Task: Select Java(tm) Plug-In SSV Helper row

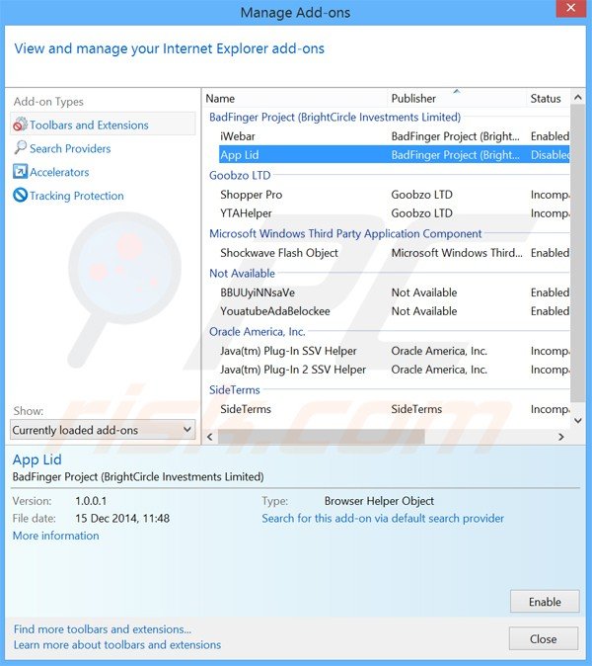Action: [394, 351]
